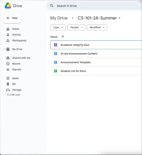Go to My Drive breadcrumb link

[59, 18]
